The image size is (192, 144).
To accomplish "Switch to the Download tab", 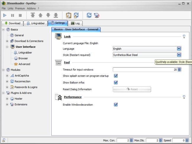I will [x=12, y=23].
